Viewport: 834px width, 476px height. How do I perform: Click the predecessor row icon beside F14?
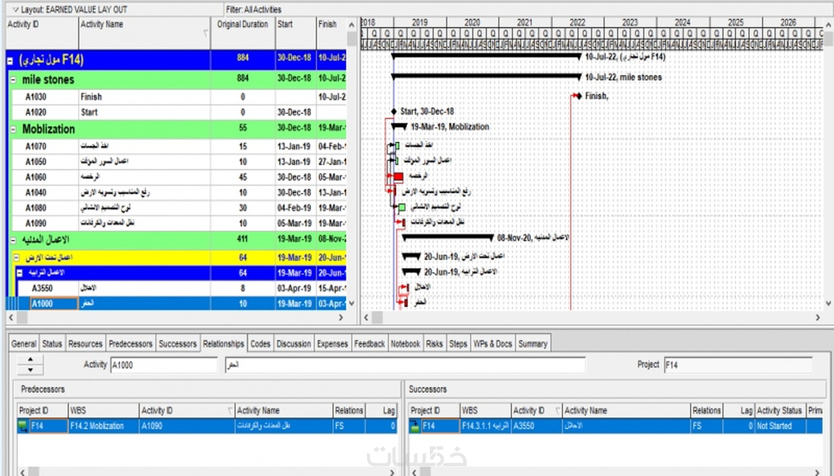pos(23,426)
